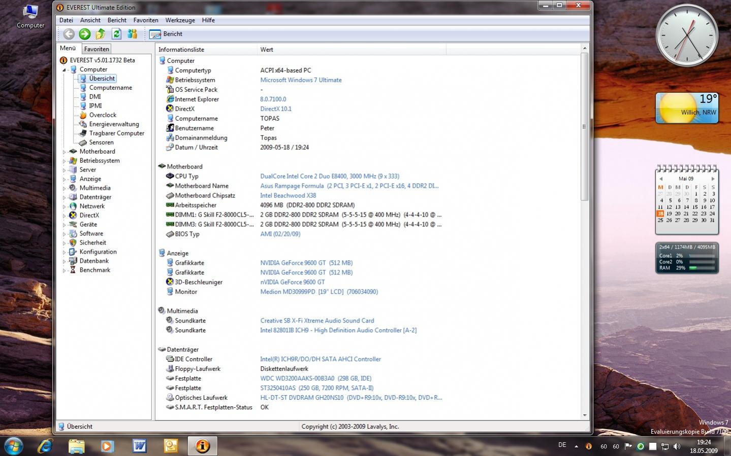Click the green Forward arrow in toolbar

coord(85,34)
